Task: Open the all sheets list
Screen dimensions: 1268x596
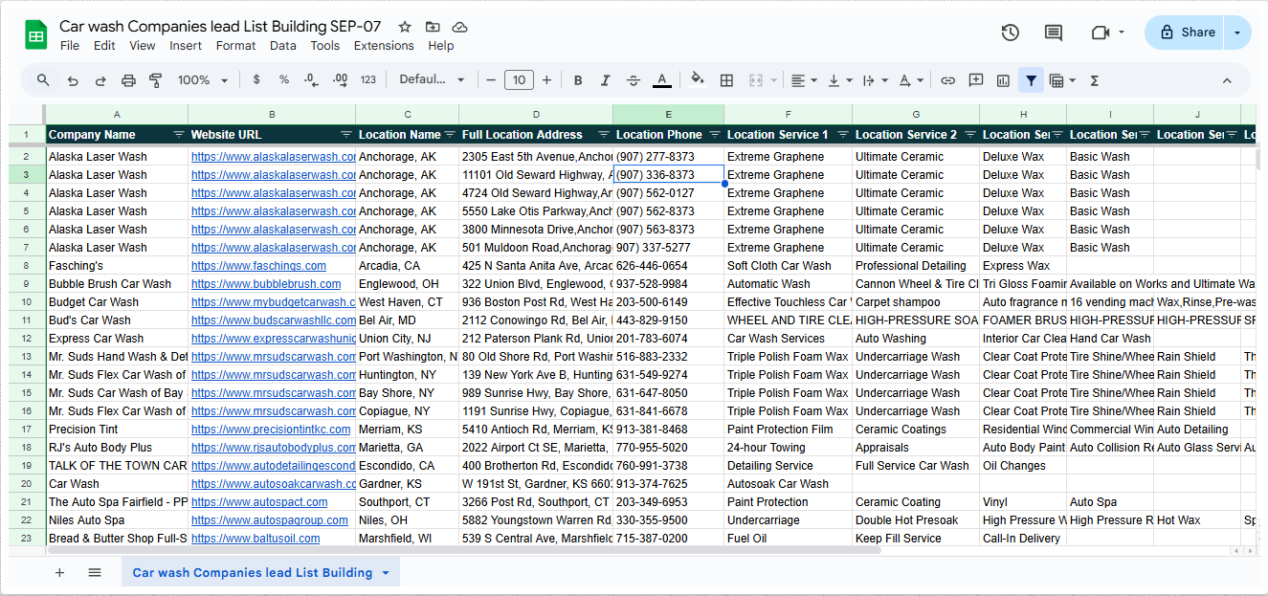Action: (95, 572)
